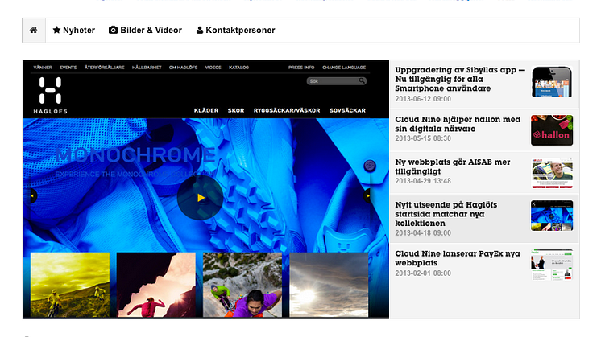This screenshot has width=601, height=337.
Task: Show previous slide with left arrow
Action: tap(33, 196)
